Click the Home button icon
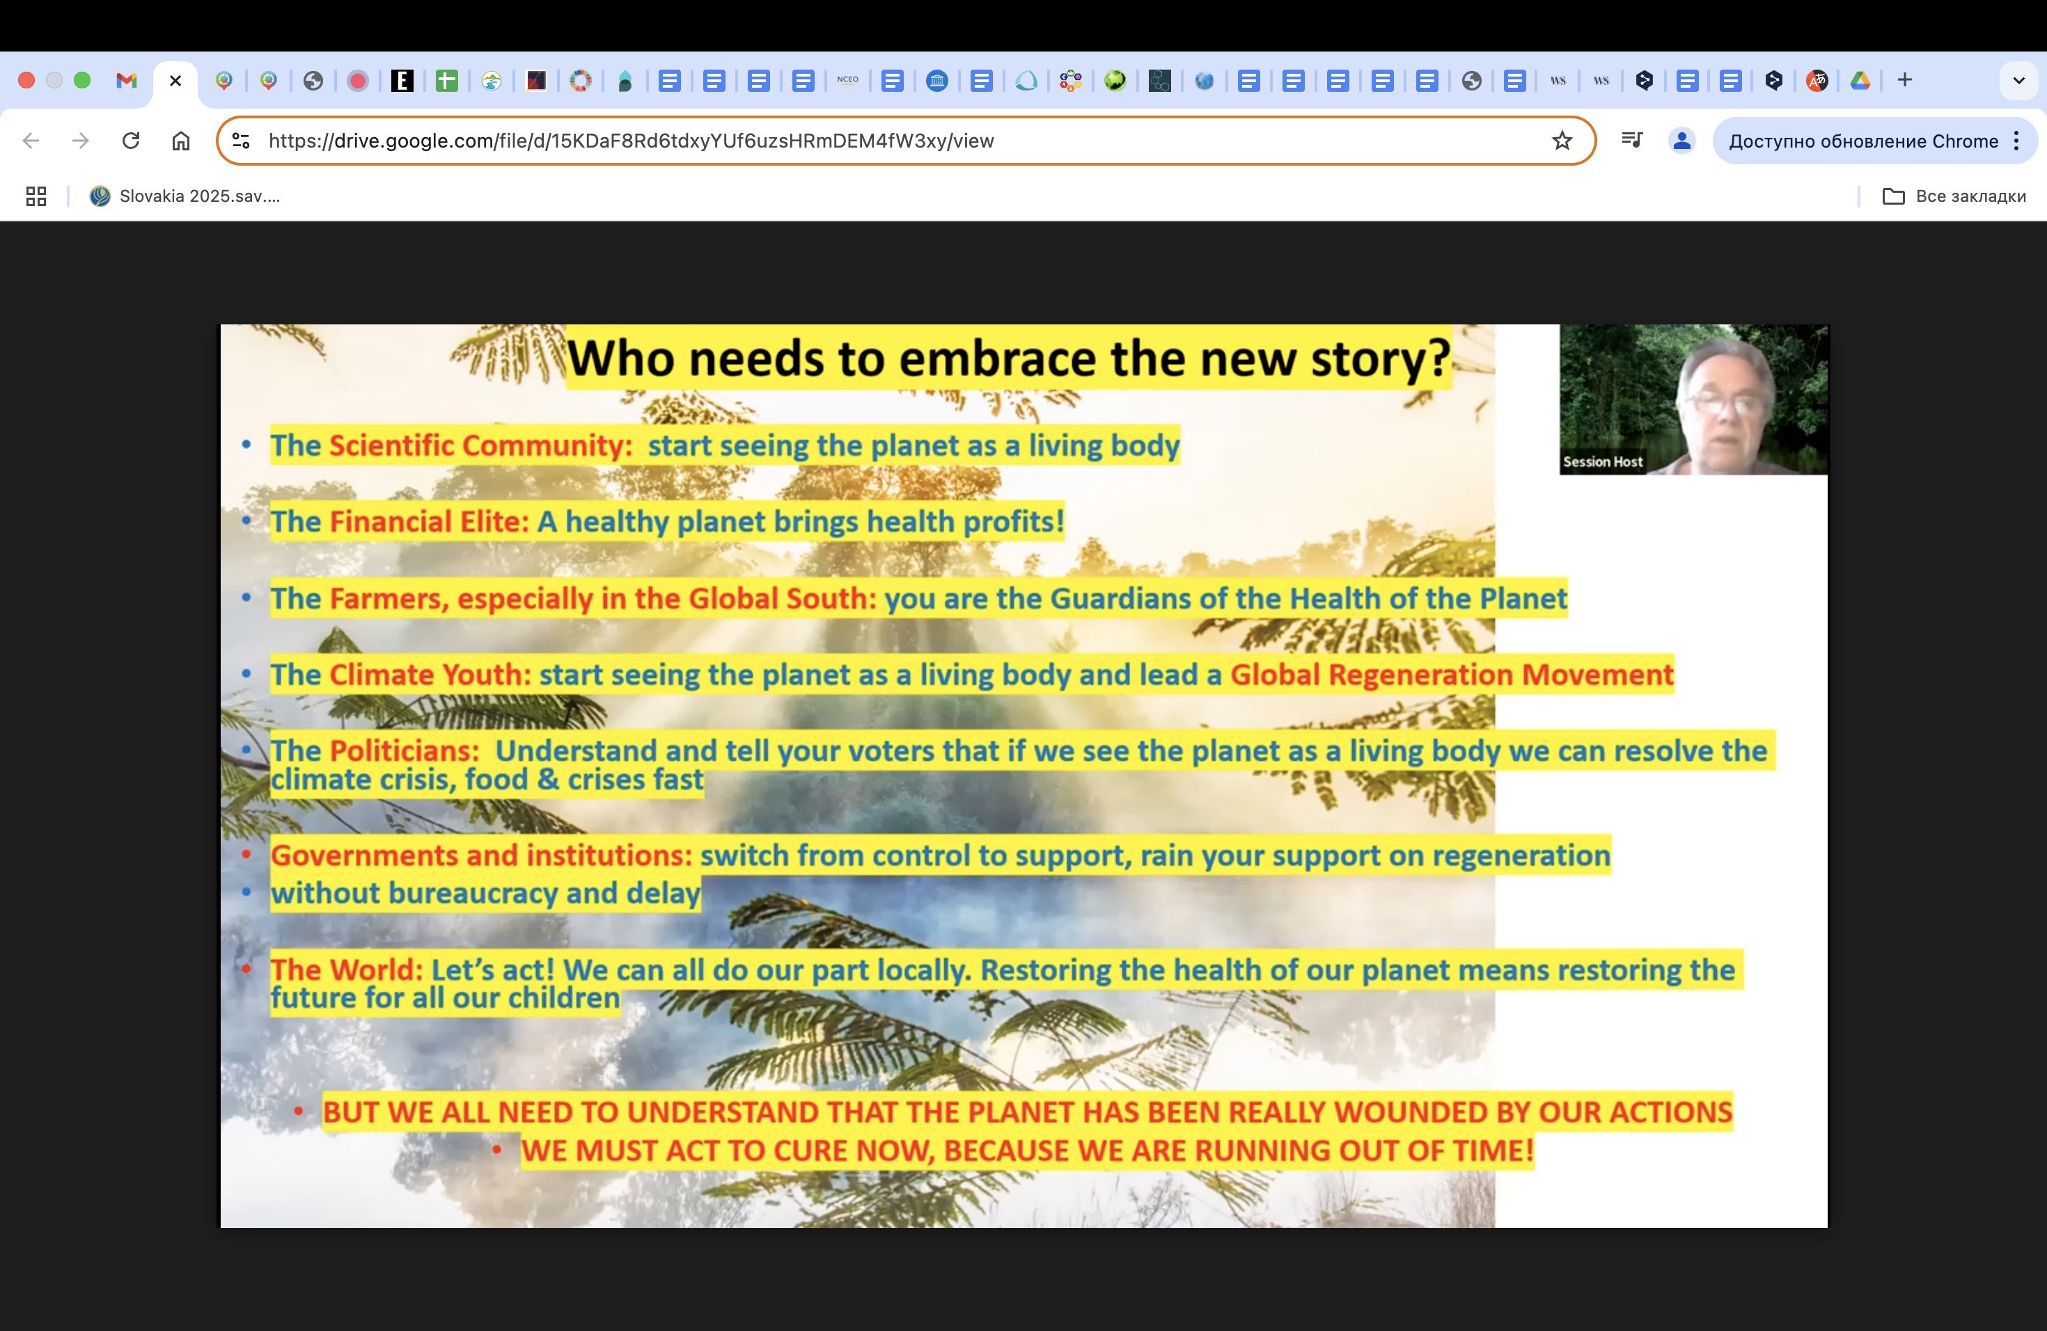 (180, 140)
